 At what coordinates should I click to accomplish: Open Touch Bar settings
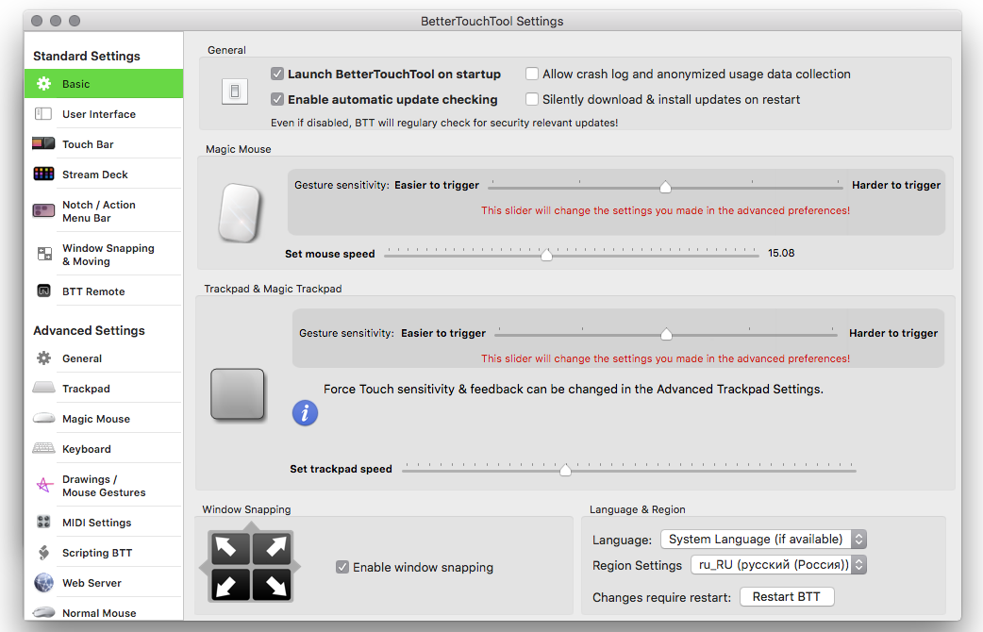[104, 143]
